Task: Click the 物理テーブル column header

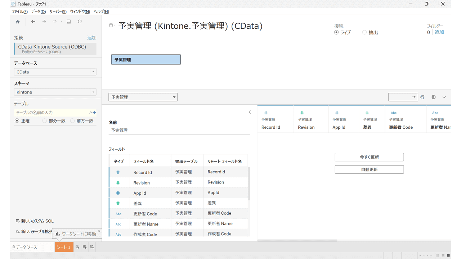Action: point(187,162)
